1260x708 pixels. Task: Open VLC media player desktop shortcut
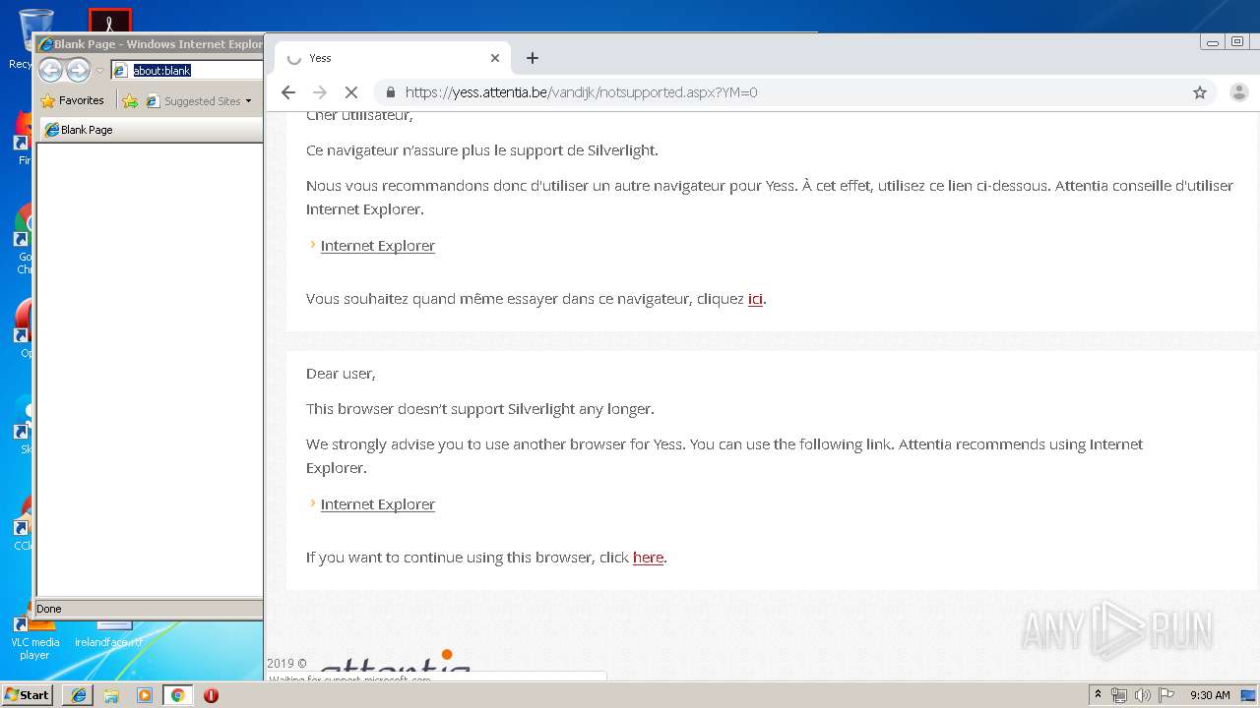(x=34, y=637)
